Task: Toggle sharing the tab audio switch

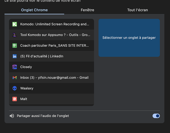Action: point(156,116)
